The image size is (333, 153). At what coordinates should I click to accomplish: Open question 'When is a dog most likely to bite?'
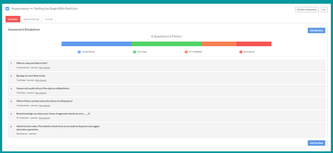(x=166, y=65)
